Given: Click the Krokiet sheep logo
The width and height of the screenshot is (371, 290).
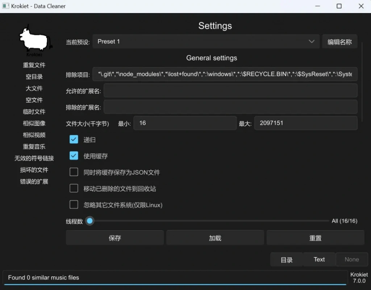Looking at the screenshot, I should pos(35,40).
